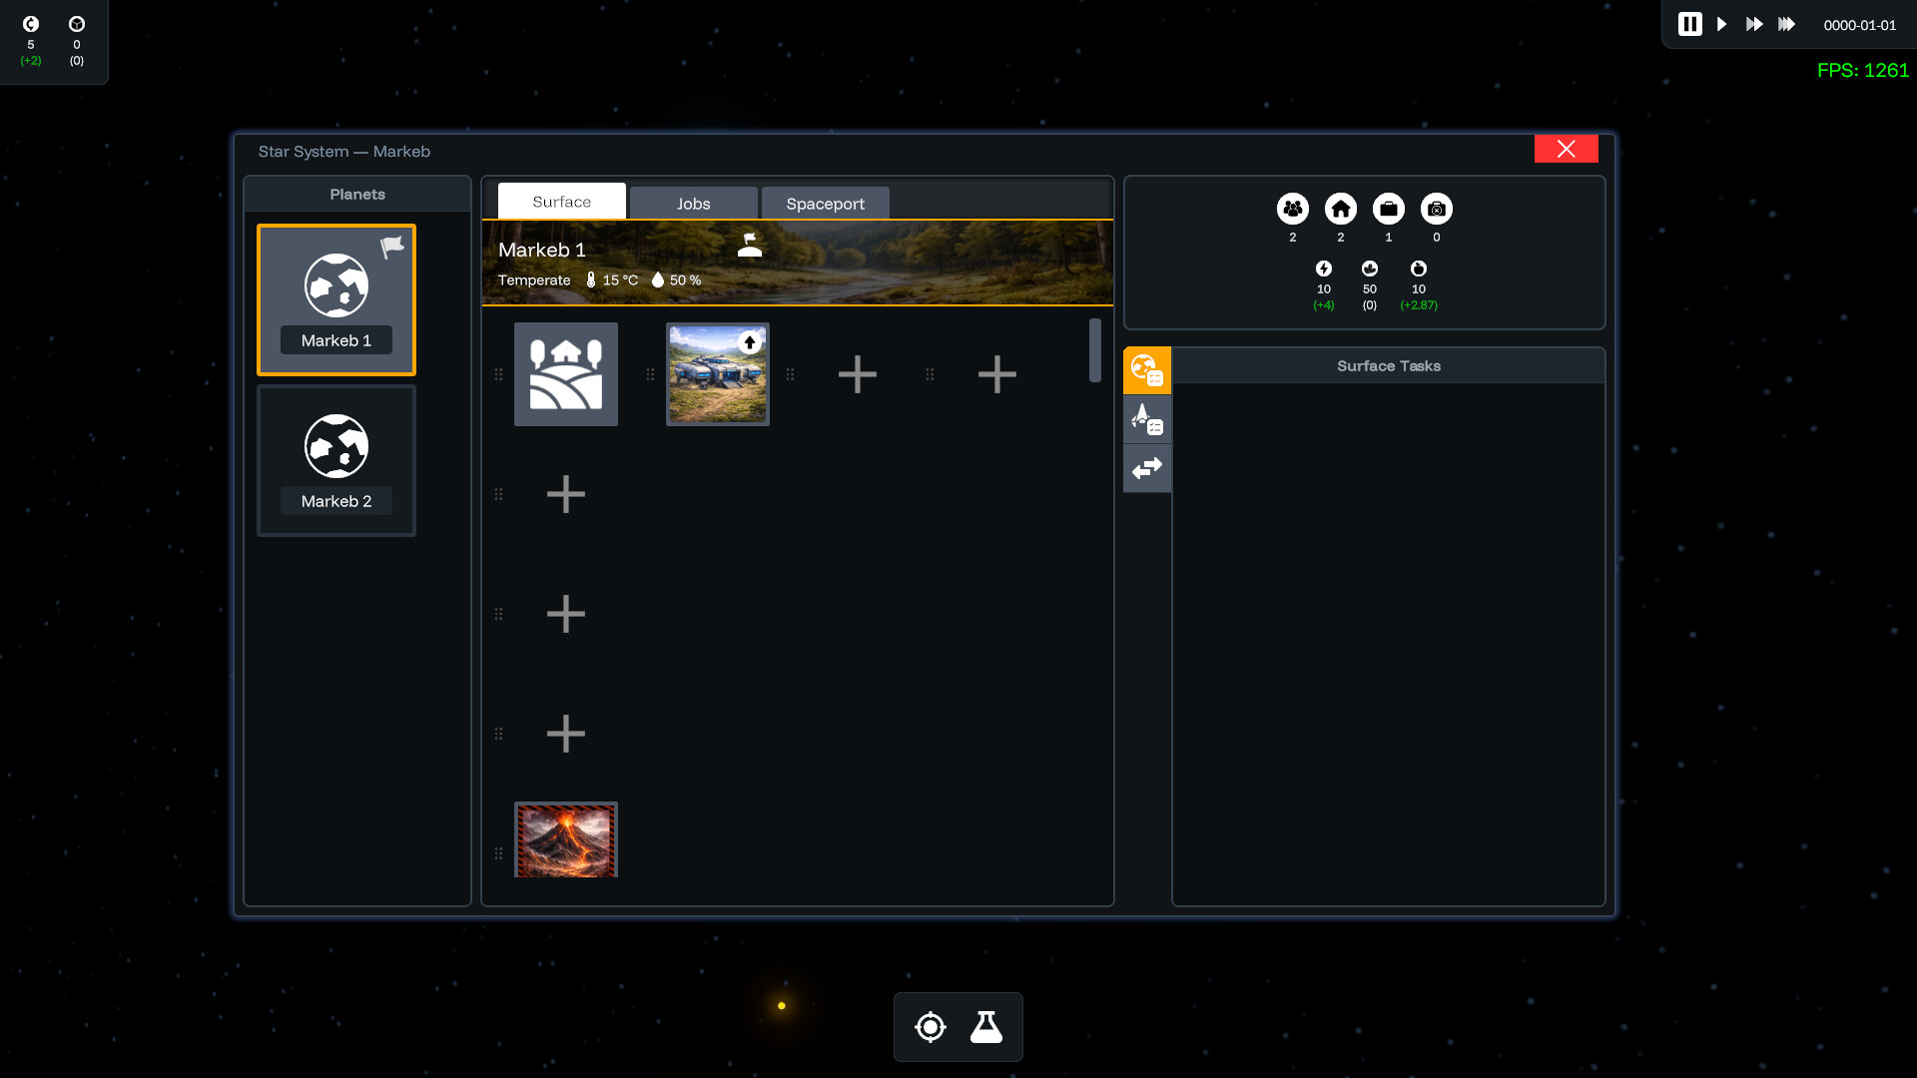Switch to the Spaceport tab

click(825, 203)
